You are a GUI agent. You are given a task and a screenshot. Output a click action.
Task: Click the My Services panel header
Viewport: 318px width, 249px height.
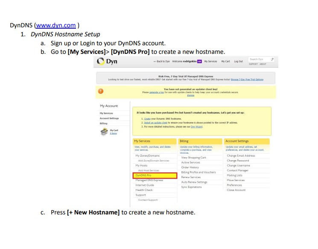click(x=155, y=141)
